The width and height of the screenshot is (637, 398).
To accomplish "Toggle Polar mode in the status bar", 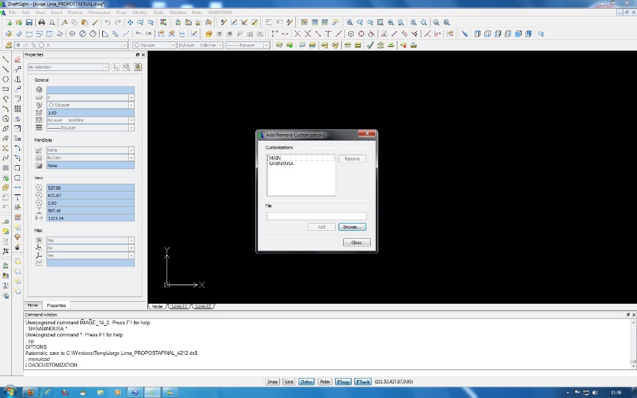I will pyautogui.click(x=324, y=382).
